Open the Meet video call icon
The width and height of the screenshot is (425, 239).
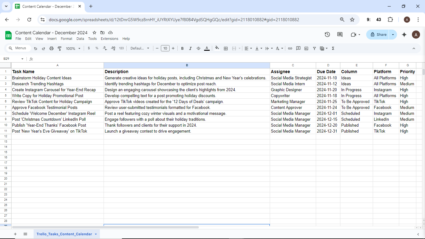(353, 35)
